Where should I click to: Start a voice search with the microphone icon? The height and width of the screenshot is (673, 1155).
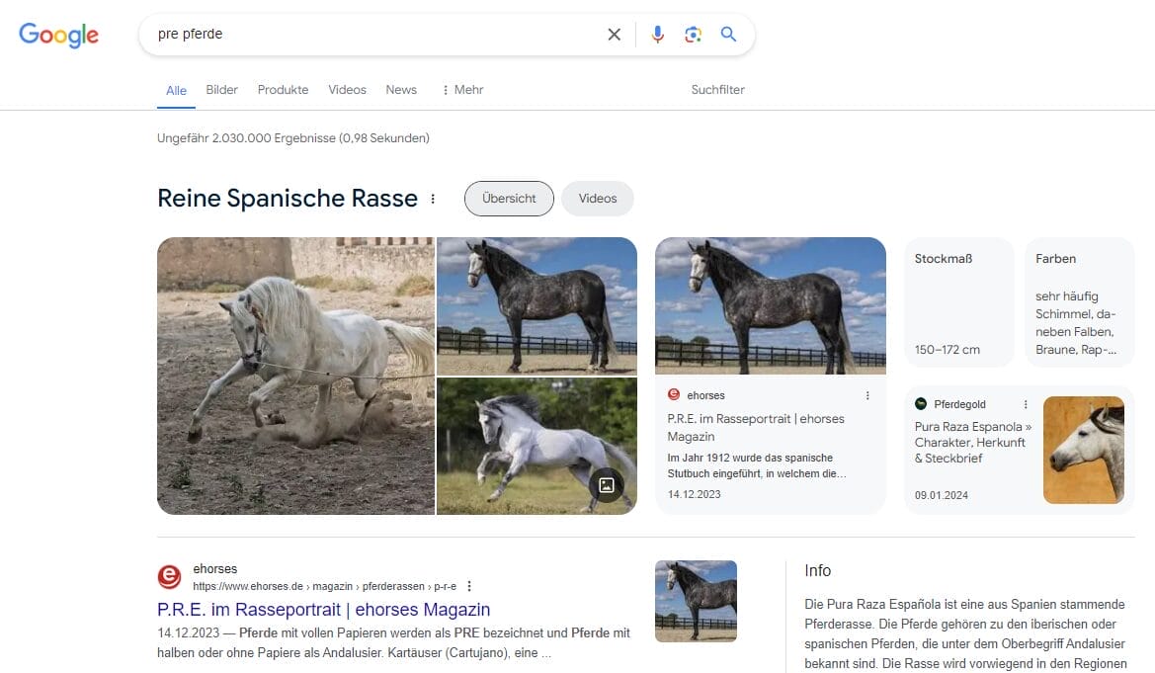tap(657, 34)
